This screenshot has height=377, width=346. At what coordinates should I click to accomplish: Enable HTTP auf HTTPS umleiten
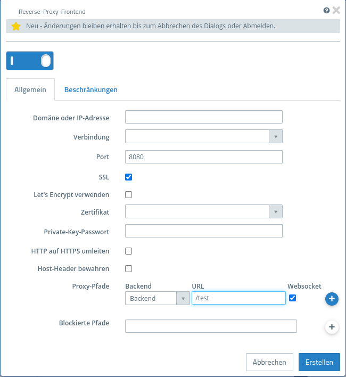128,251
